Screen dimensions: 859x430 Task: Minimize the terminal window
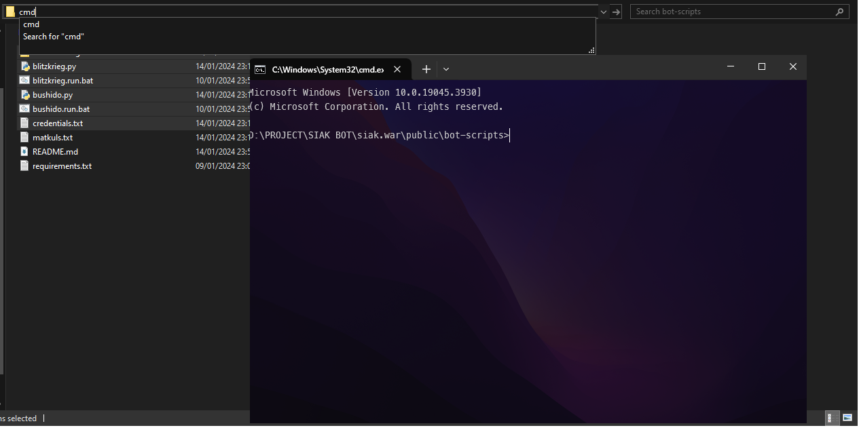click(731, 66)
